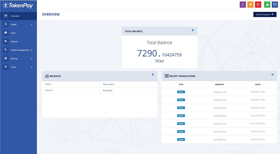Click the amount 1.96007756 TPAY

(x=219, y=116)
